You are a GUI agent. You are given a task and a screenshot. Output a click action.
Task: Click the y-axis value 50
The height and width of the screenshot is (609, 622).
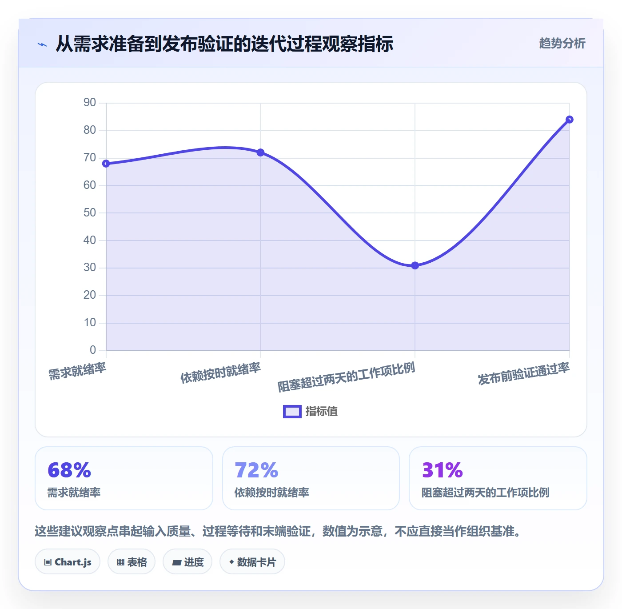(x=90, y=212)
